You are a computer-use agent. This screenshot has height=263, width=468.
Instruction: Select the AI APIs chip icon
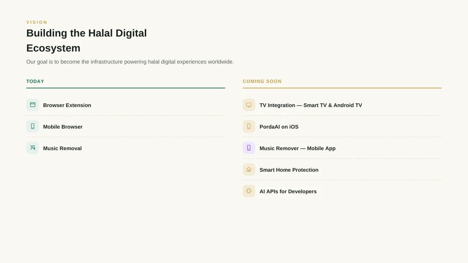(249, 191)
